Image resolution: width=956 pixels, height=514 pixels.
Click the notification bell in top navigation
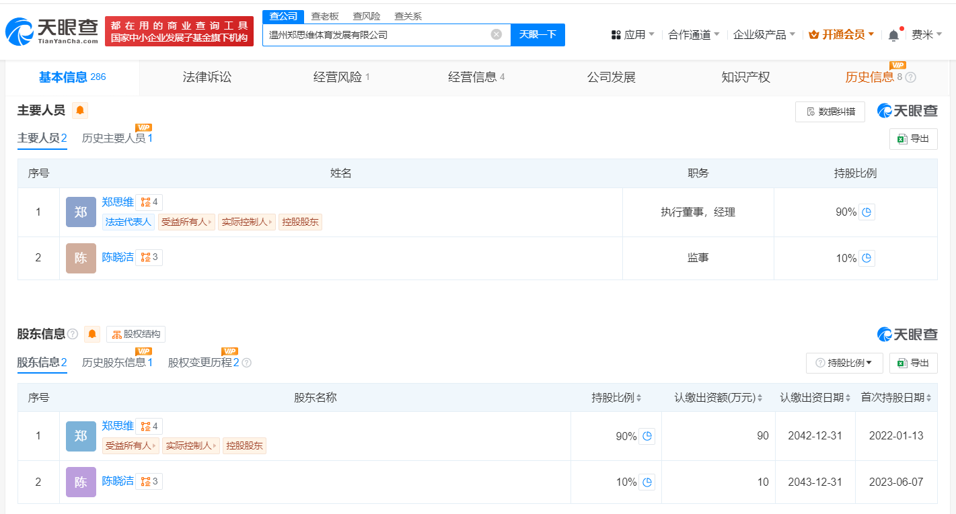[893, 35]
